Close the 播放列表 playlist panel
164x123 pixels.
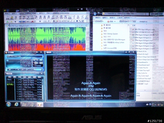42,74
